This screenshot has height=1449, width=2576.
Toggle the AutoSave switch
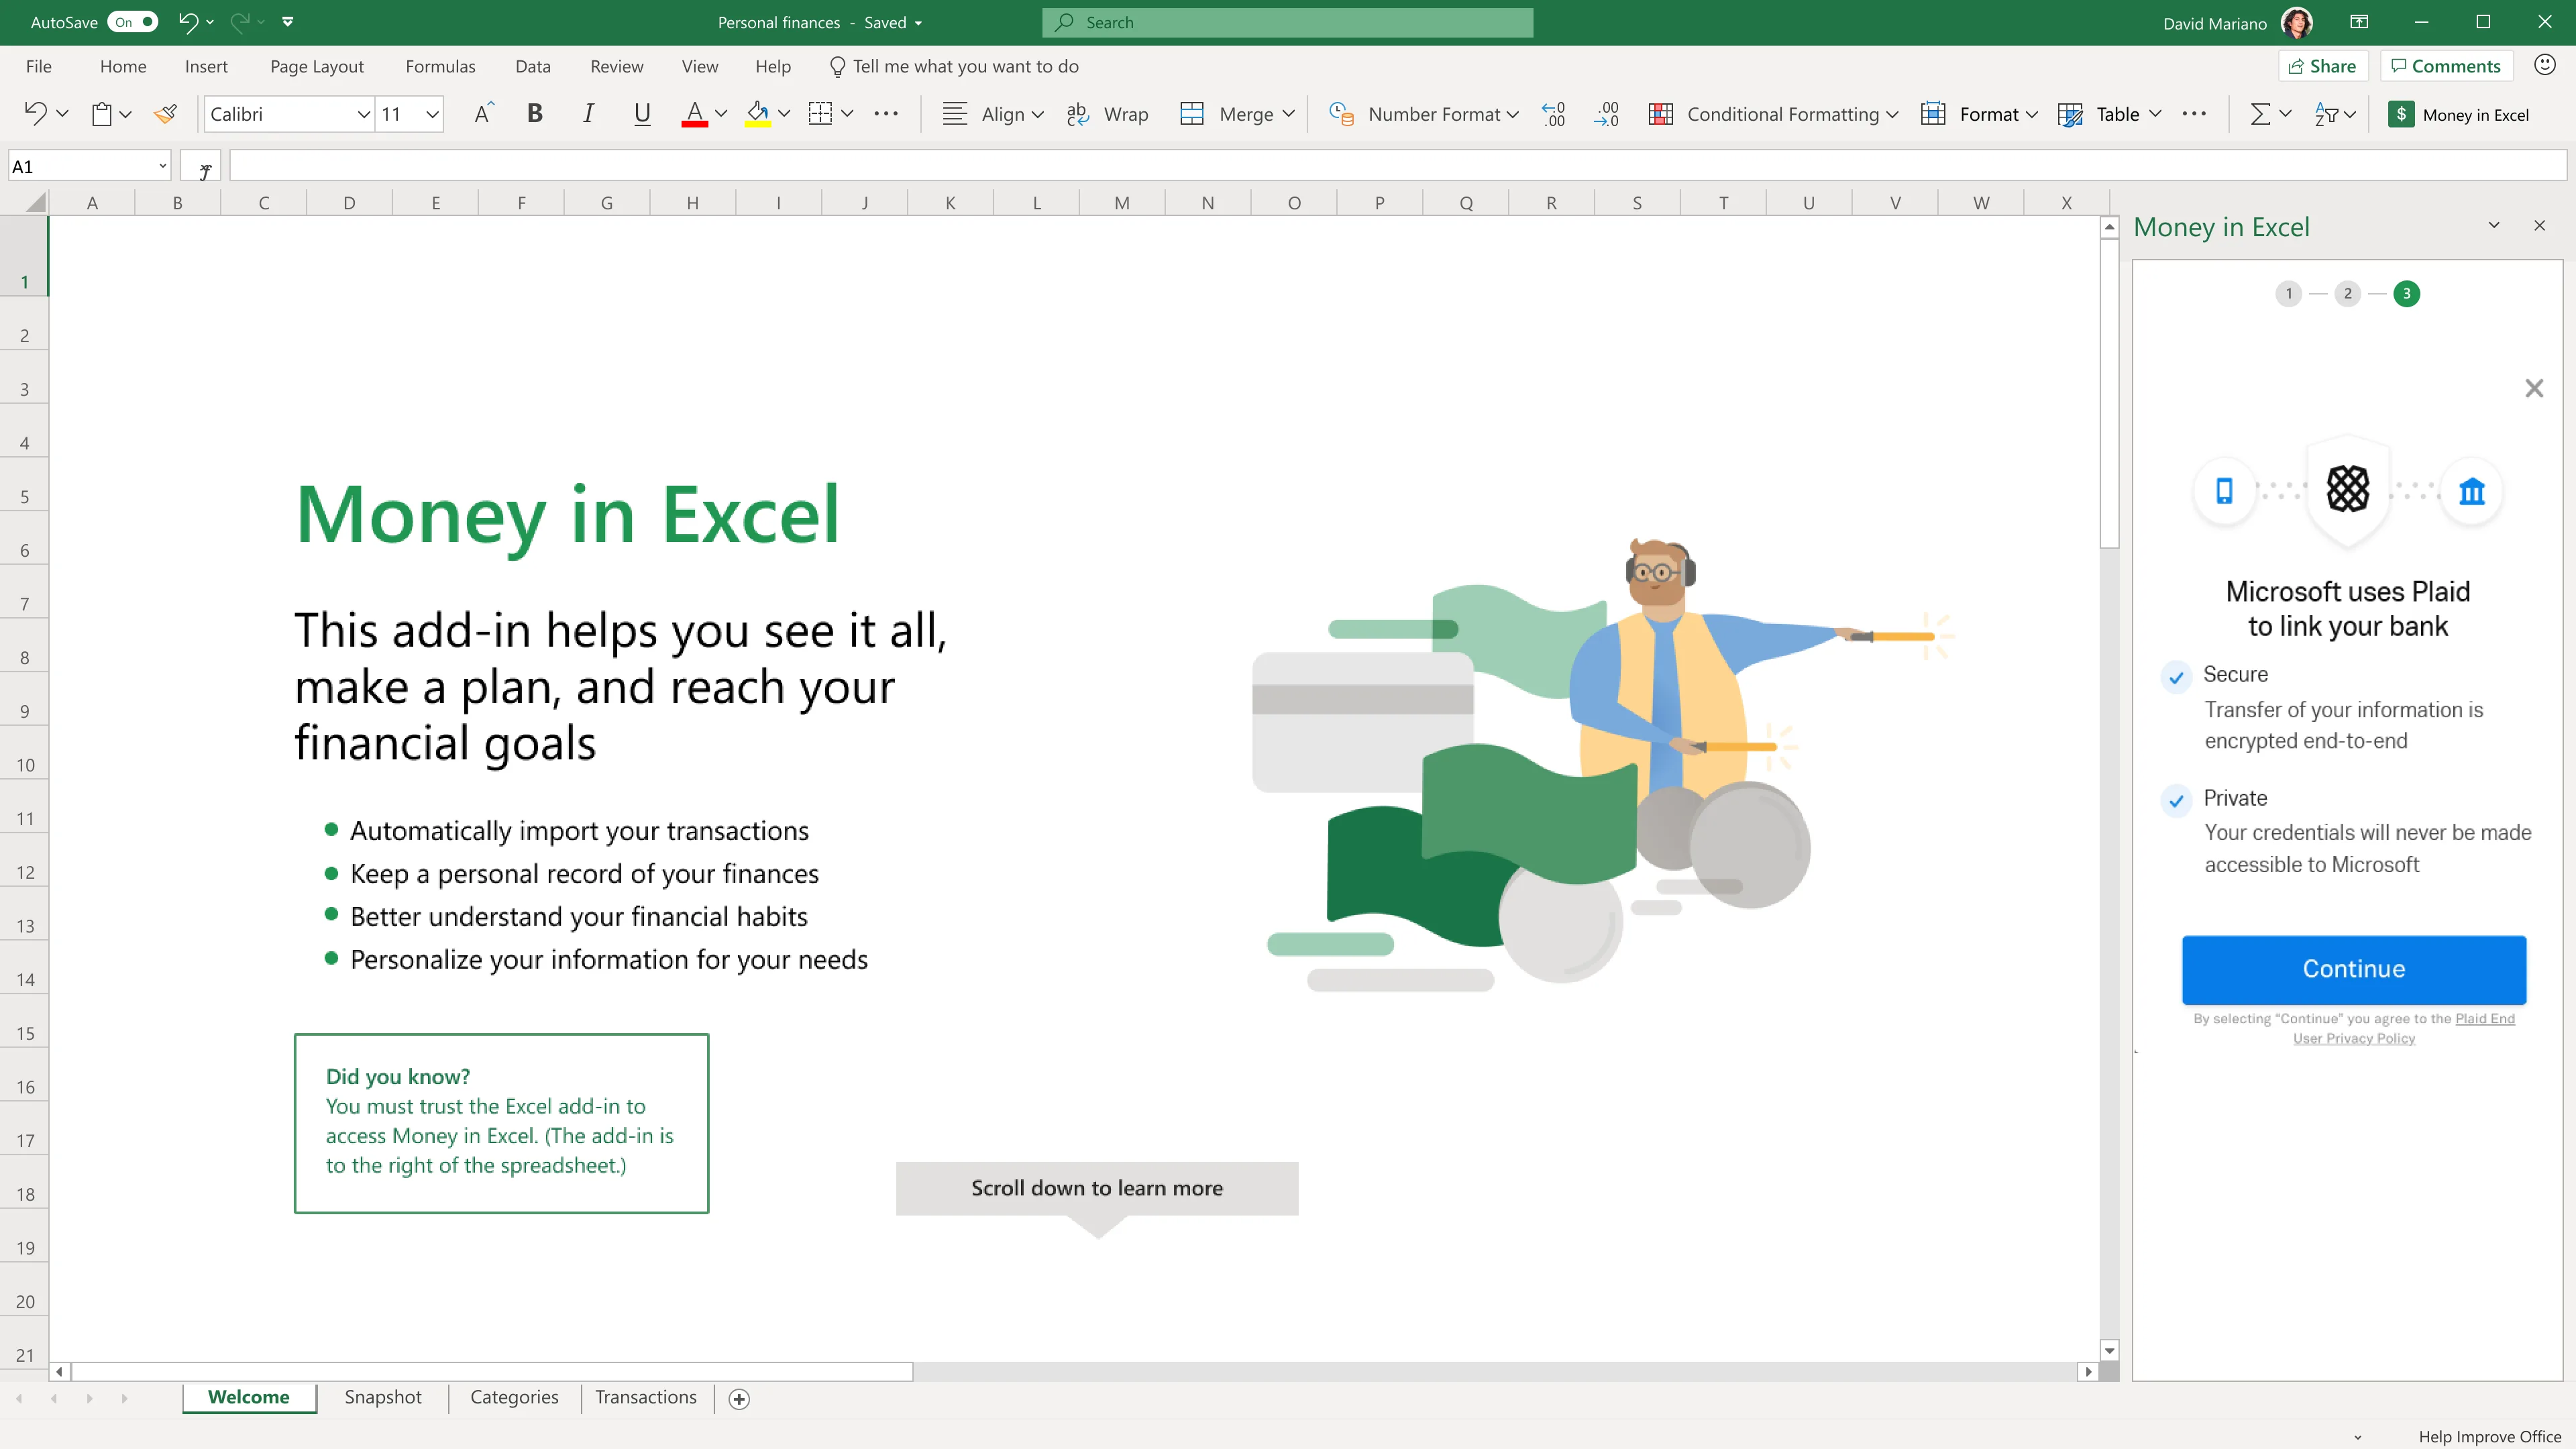(133, 22)
